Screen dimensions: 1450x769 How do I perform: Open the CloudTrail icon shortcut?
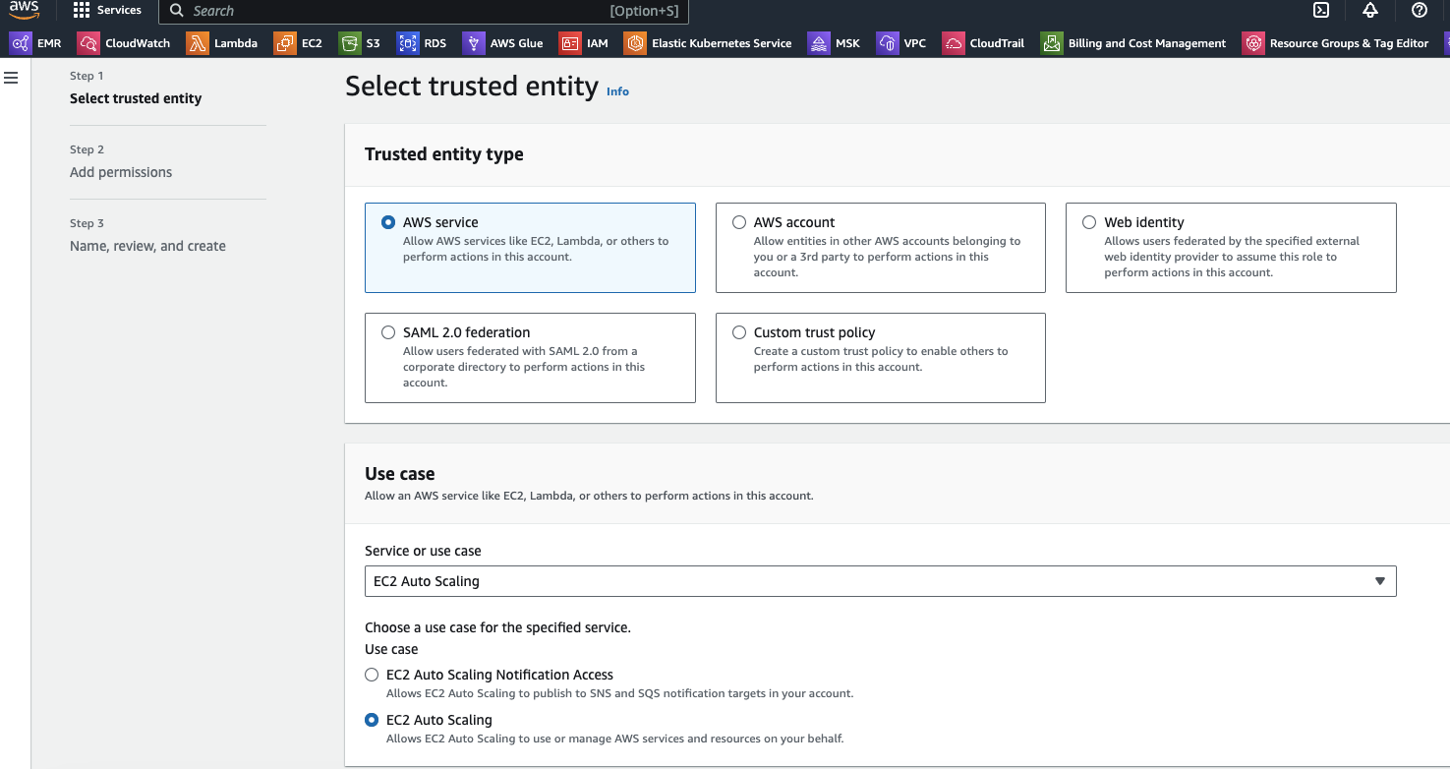953,43
